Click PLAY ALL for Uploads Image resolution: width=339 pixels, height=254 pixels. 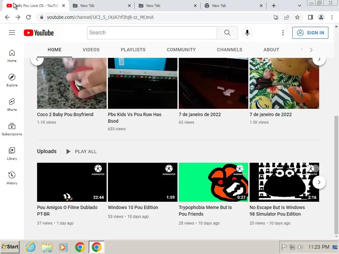tap(81, 151)
